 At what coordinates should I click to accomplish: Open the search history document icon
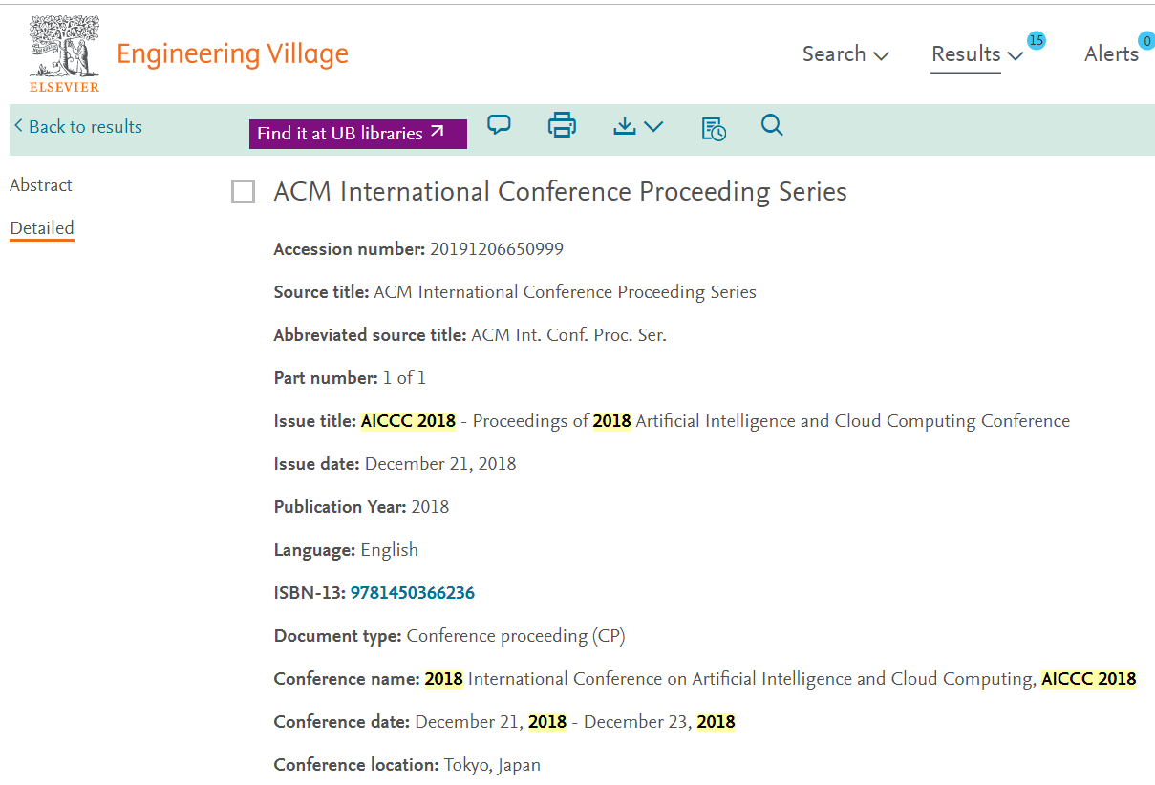714,129
